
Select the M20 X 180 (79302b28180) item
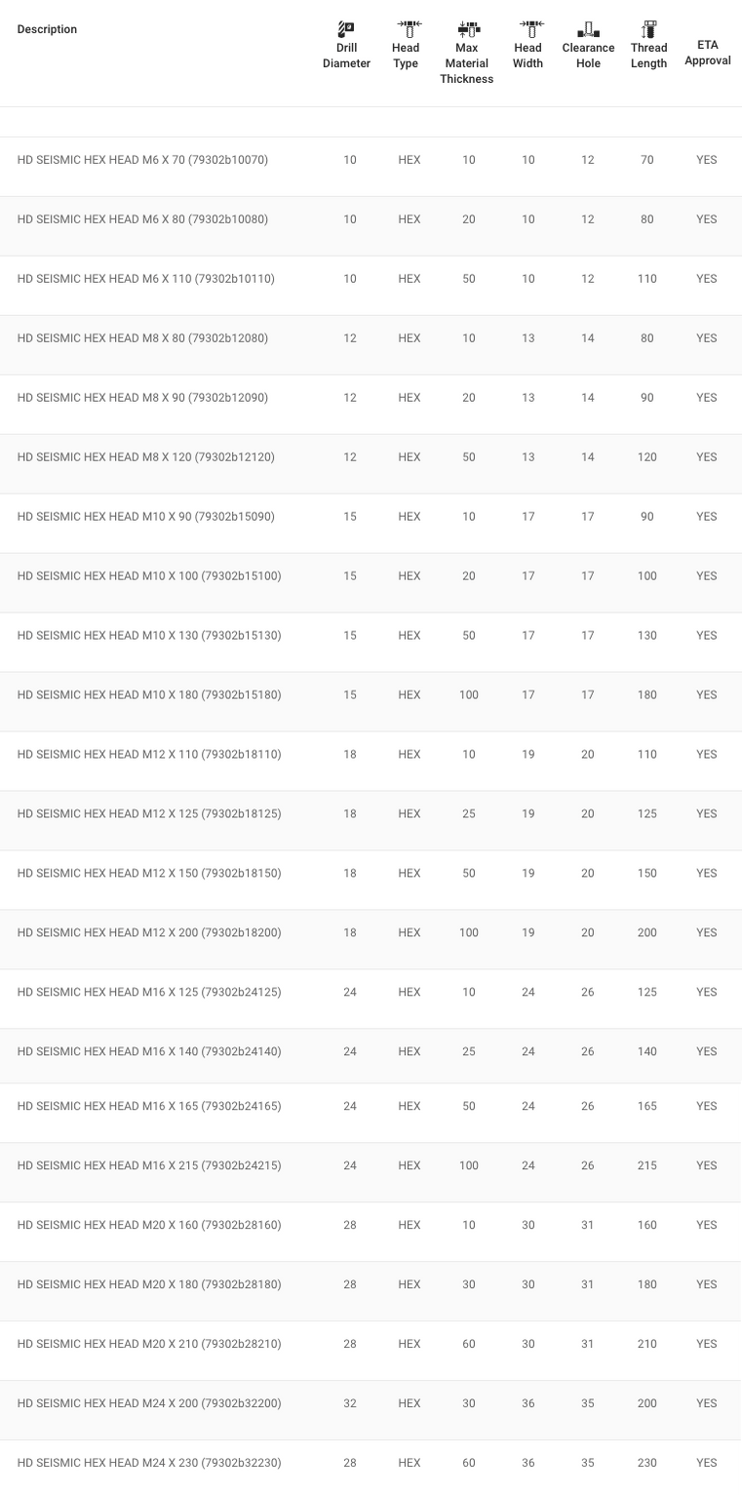point(371,1285)
